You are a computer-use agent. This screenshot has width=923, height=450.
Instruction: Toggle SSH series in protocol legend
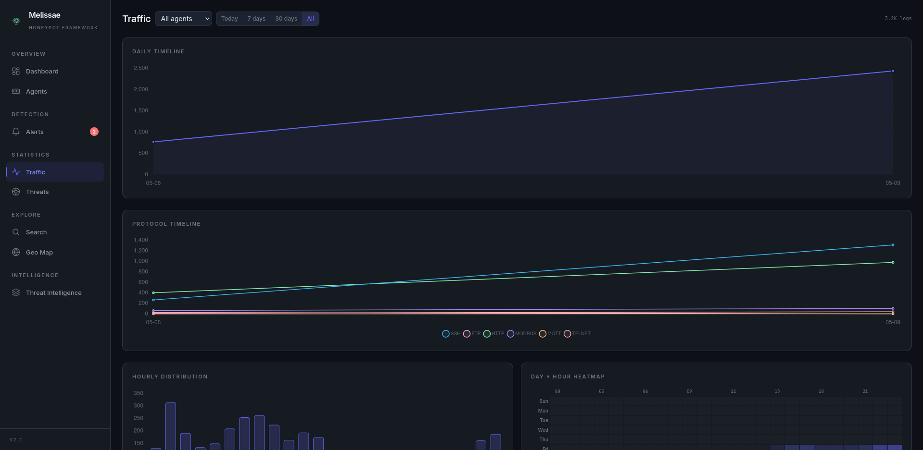click(451, 334)
